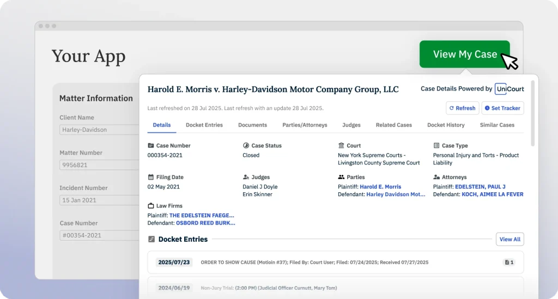Open attorney link EDELSTEIN, PAUL J
The width and height of the screenshot is (558, 299).
tap(480, 187)
